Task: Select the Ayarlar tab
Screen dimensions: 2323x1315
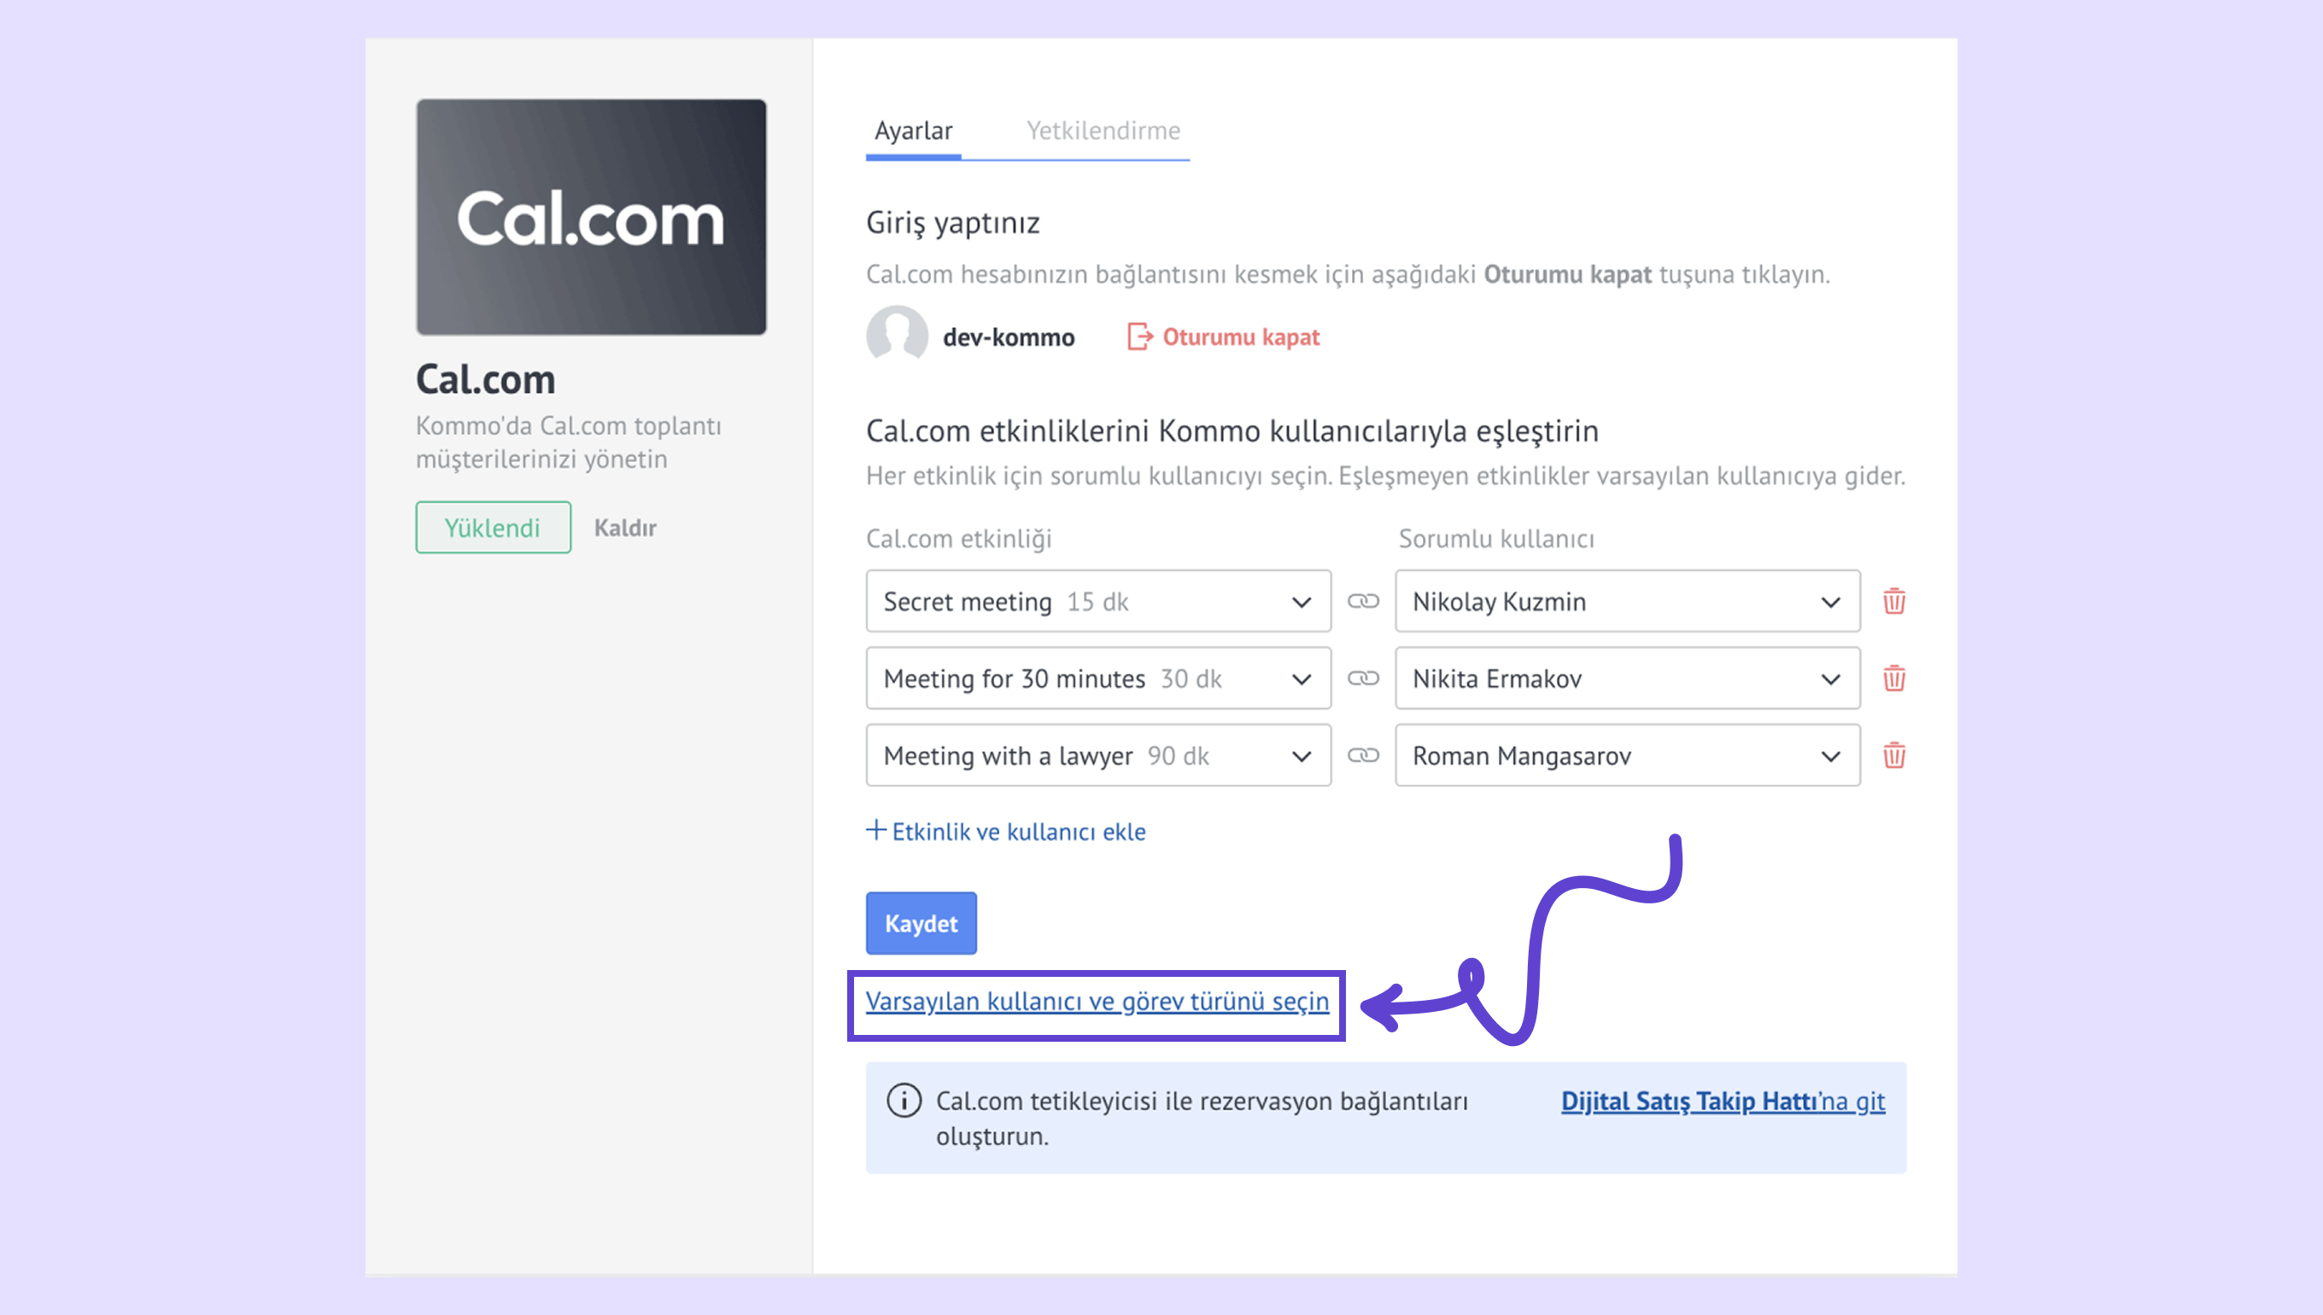Action: tap(912, 131)
